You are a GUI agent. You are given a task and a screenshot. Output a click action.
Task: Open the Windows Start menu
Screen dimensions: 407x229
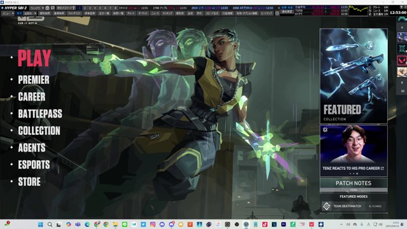pyautogui.click(x=40, y=225)
